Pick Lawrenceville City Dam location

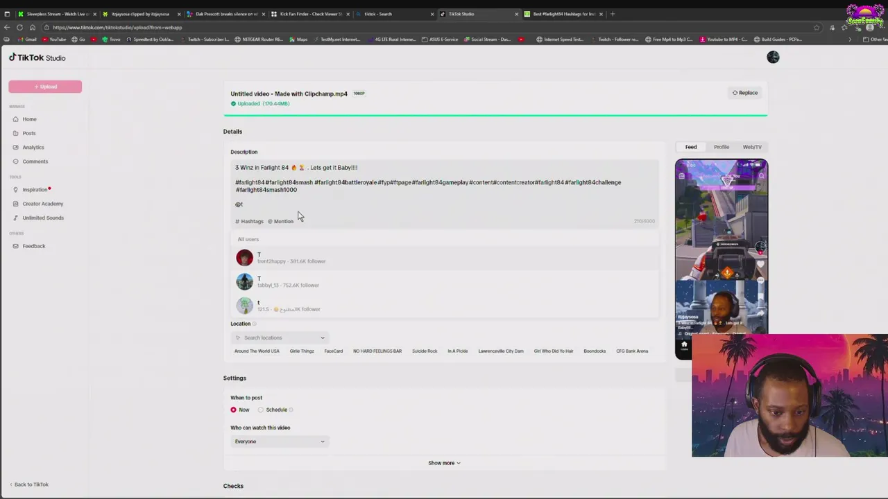[501, 351]
